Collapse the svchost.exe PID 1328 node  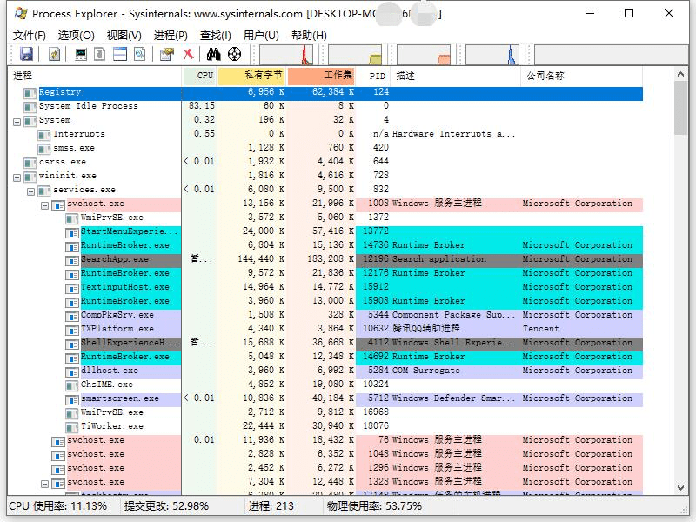point(44,484)
